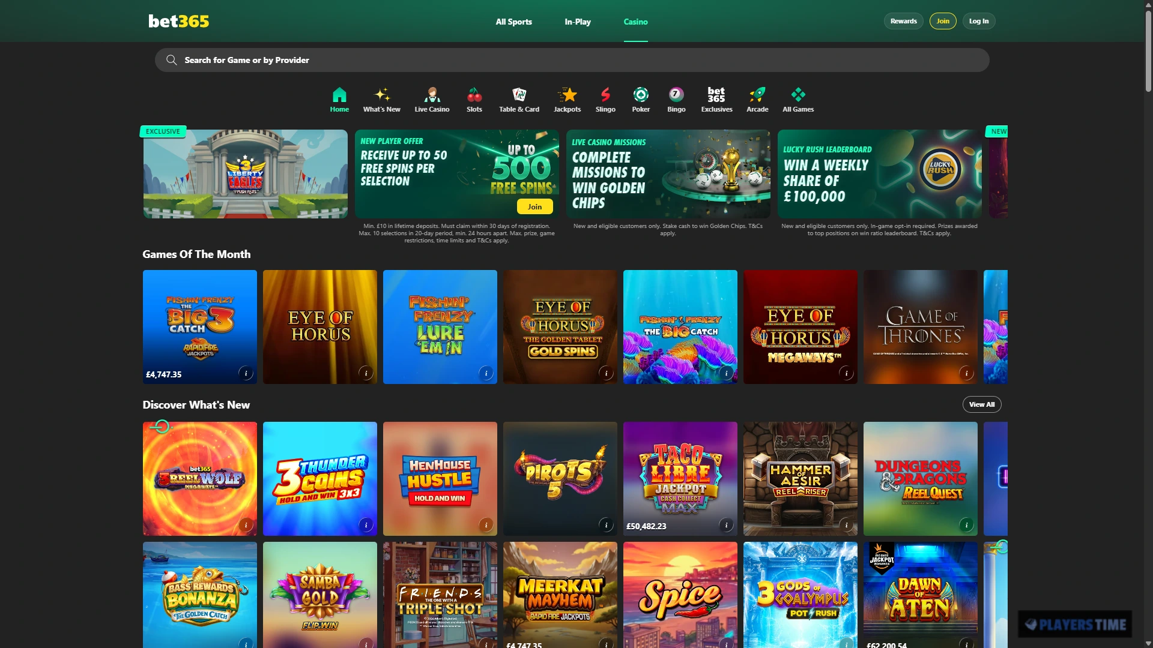Show info for Hammer of Aesir
Image resolution: width=1153 pixels, height=648 pixels.
coord(846,525)
